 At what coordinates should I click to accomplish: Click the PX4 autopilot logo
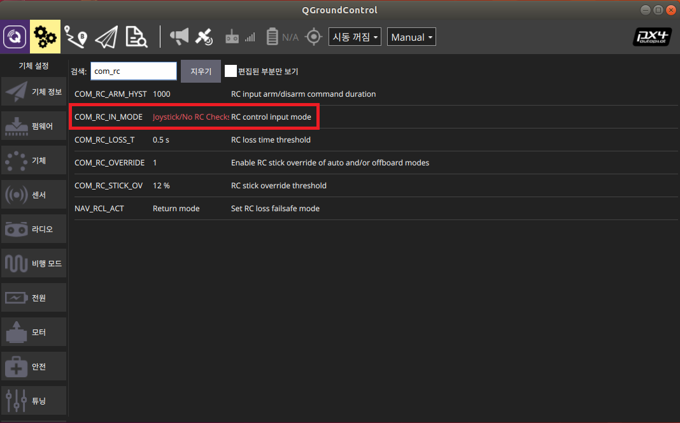[x=652, y=37]
